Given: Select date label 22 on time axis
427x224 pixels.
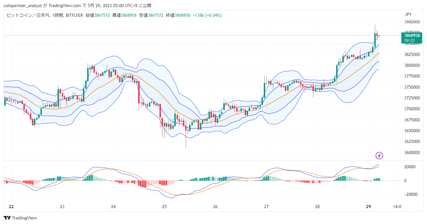Looking at the screenshot, I should click(11, 206).
